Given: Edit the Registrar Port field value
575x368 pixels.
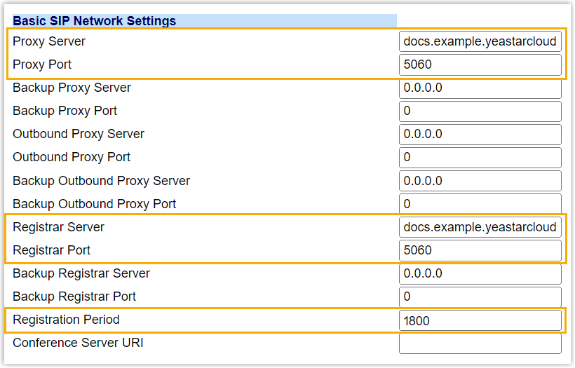Looking at the screenshot, I should pyautogui.click(x=480, y=250).
